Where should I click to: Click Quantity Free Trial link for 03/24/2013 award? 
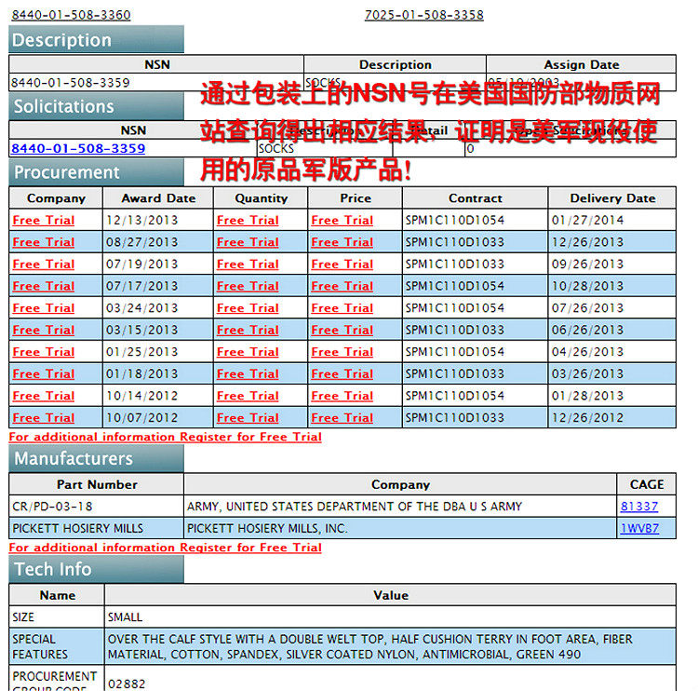point(248,308)
